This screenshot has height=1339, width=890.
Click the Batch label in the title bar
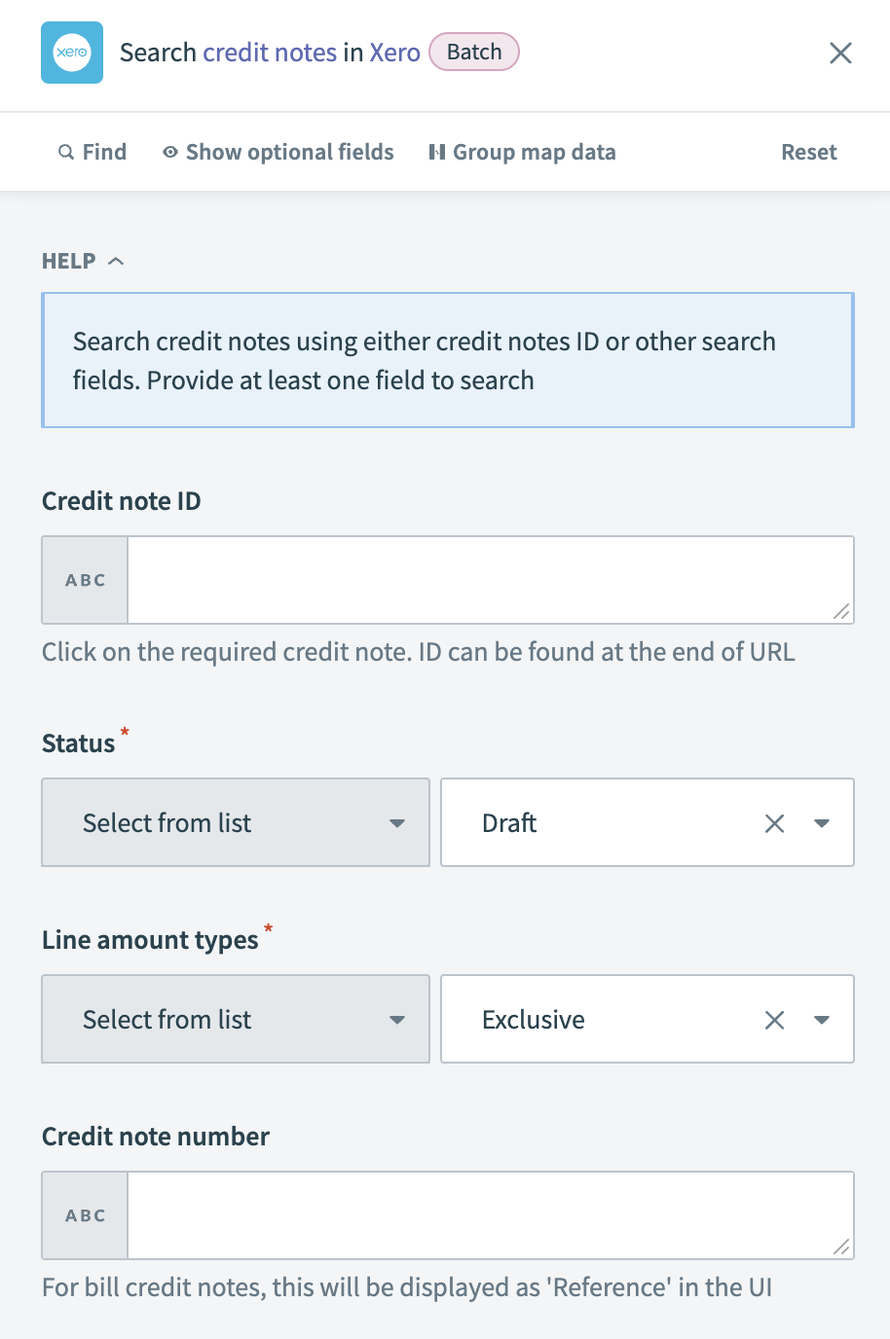(x=474, y=52)
